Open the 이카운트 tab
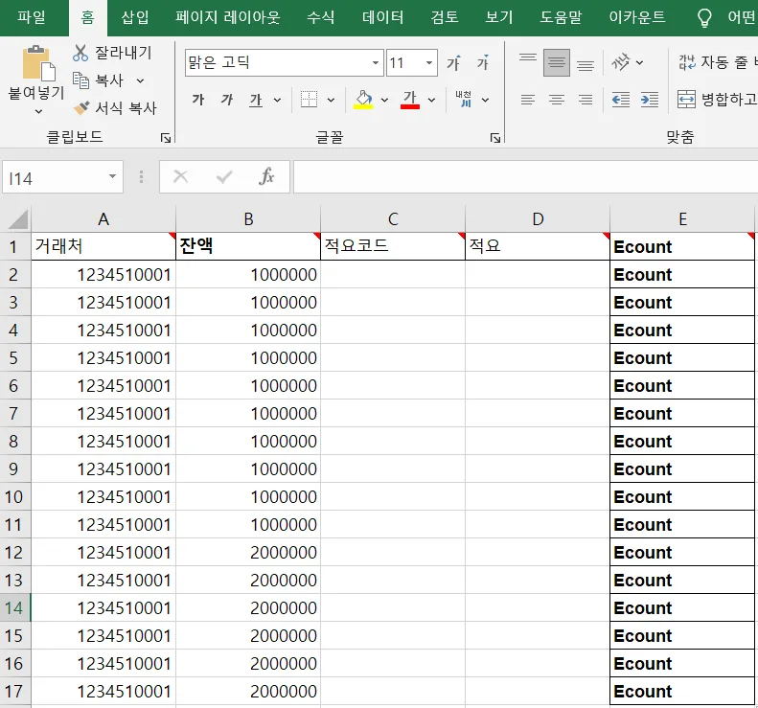 coord(637,18)
